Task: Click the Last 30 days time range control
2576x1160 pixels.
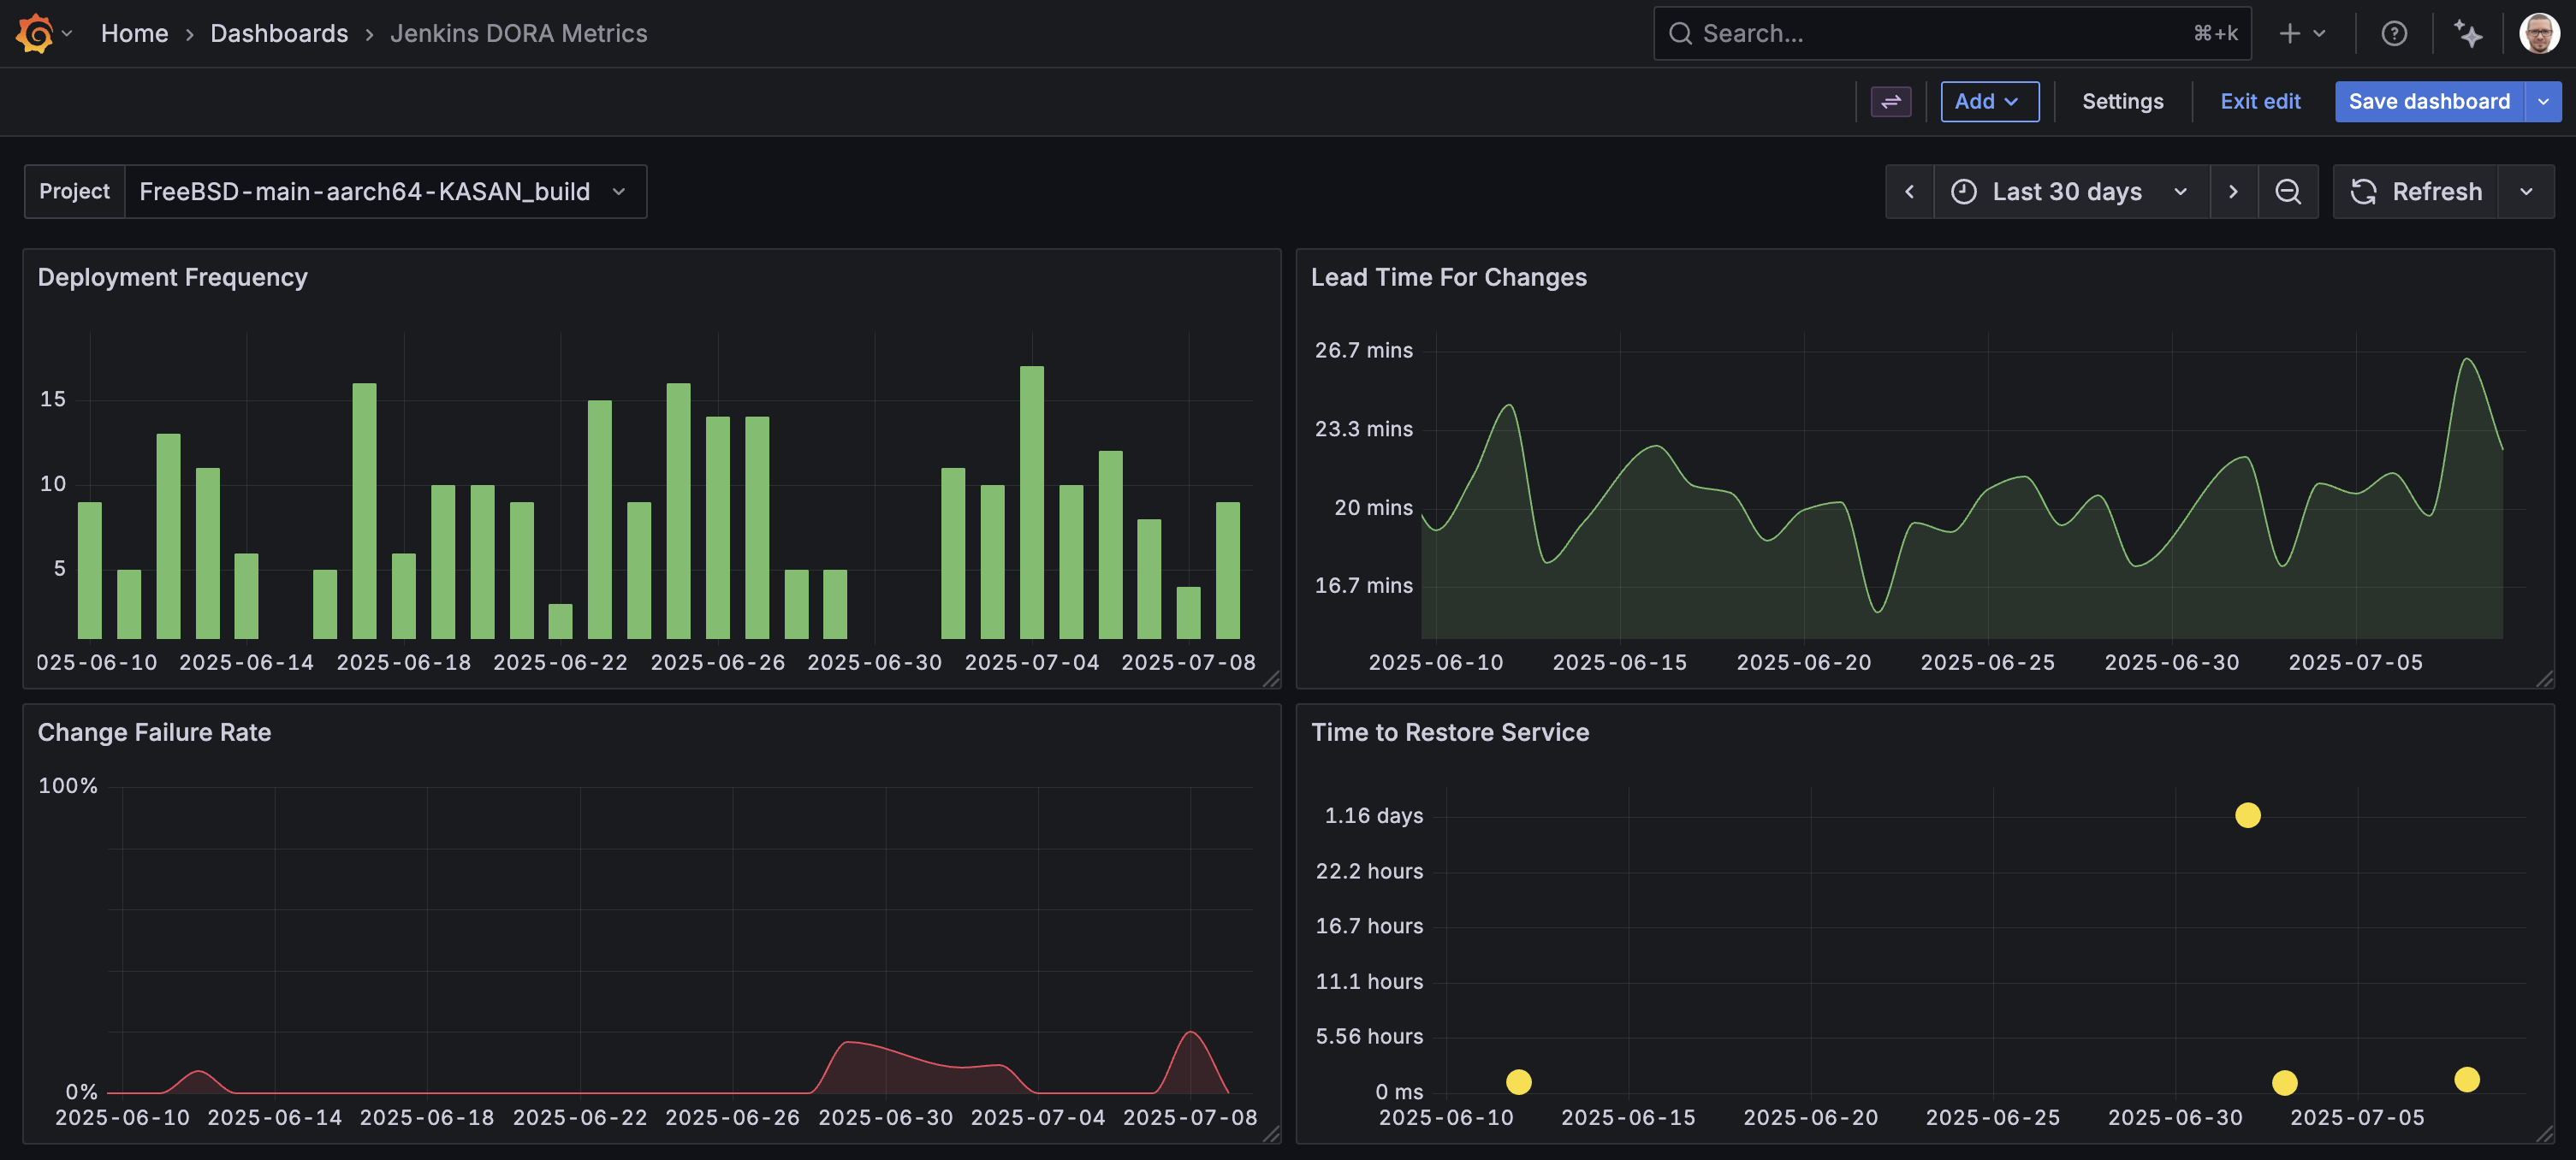Action: tap(2066, 191)
